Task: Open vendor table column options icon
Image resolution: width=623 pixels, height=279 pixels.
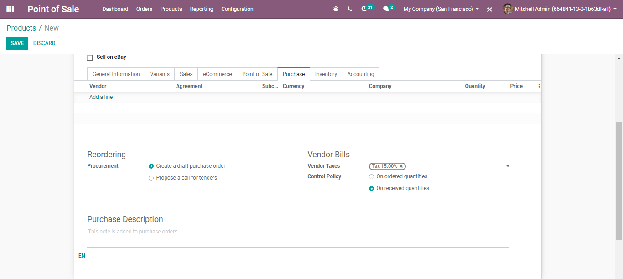Action: (539, 86)
